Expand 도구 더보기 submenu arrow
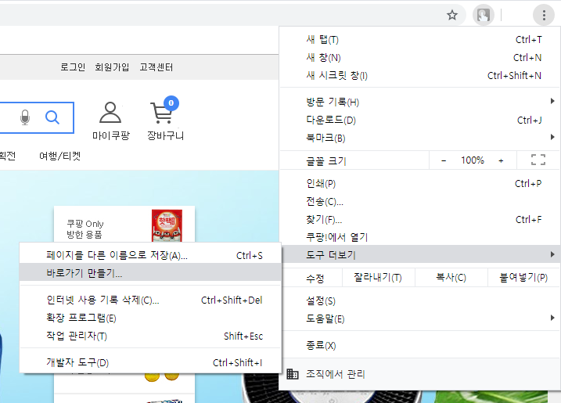This screenshot has height=403, width=561. point(552,254)
